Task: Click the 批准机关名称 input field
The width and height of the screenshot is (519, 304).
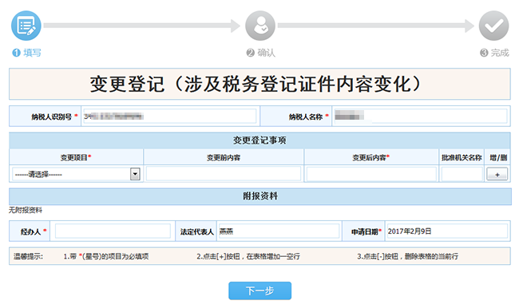Action: [462, 174]
